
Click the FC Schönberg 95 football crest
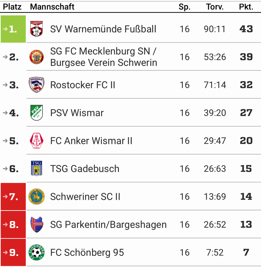(36, 252)
